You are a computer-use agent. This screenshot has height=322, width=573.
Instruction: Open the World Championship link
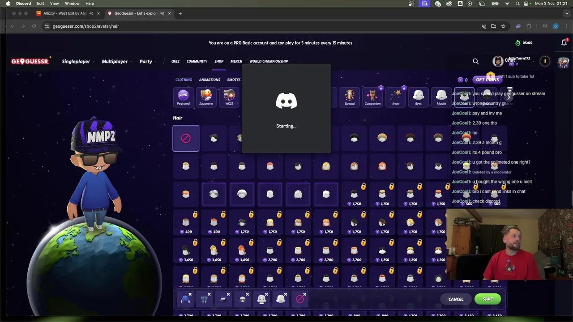click(x=269, y=61)
